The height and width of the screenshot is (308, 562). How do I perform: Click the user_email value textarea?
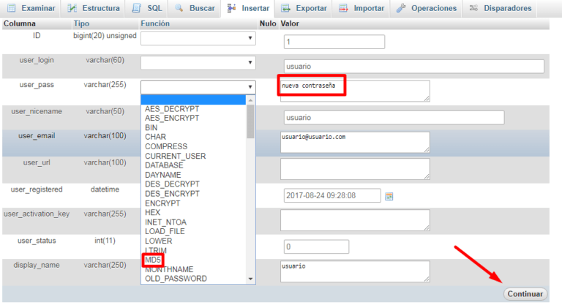[x=355, y=142]
